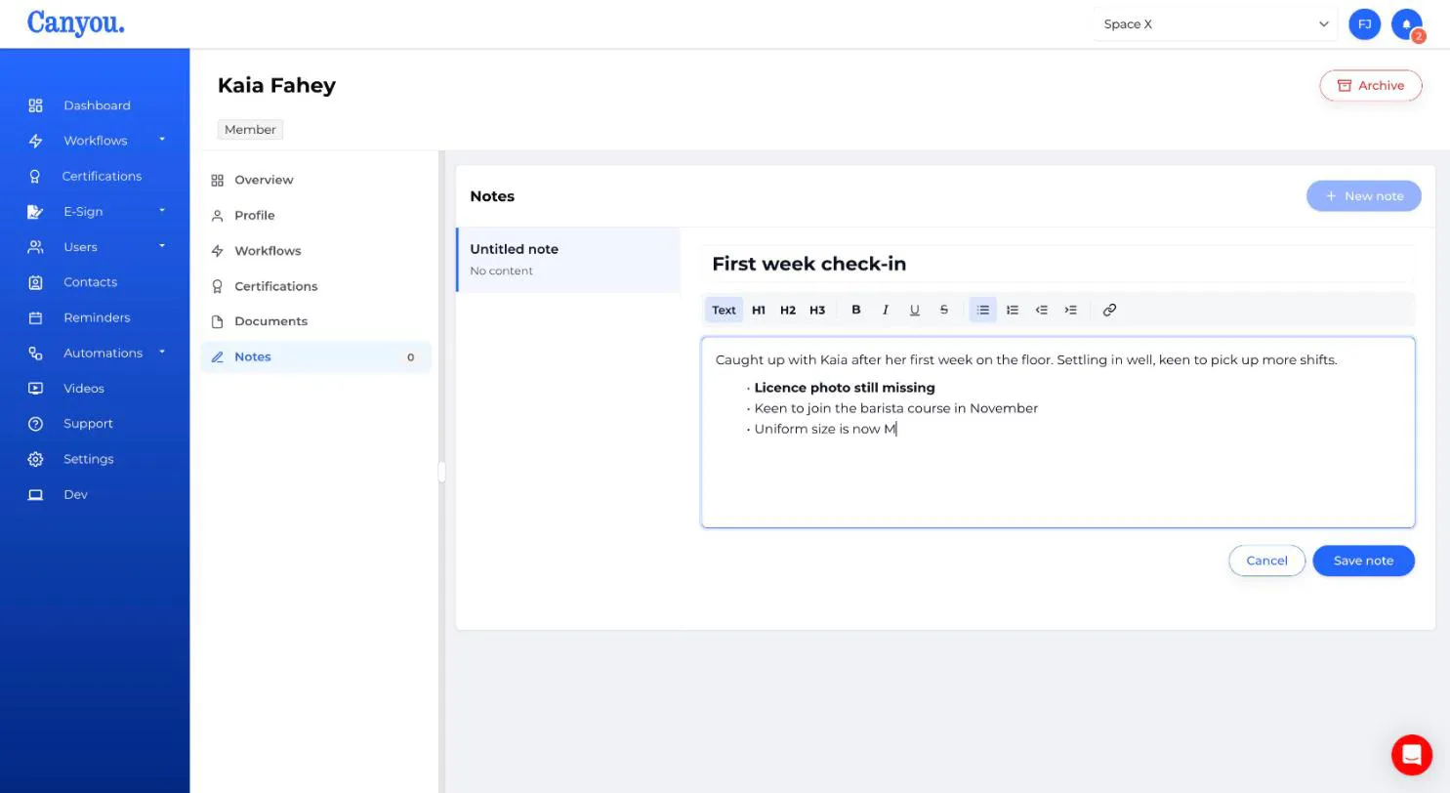
Task: Expand the Workflows sidebar submenu arrow
Action: click(162, 140)
